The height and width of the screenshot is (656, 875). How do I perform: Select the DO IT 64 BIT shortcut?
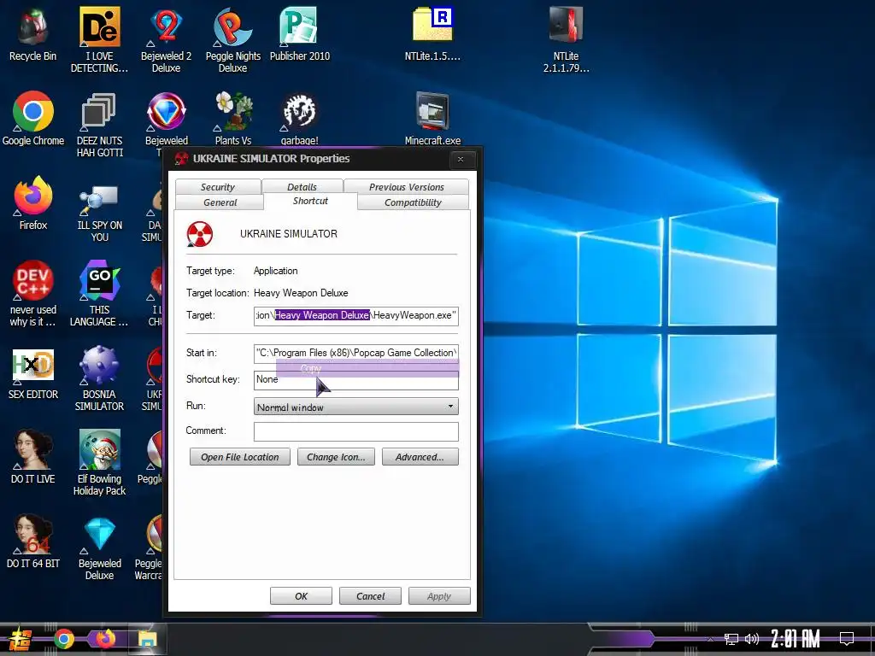(33, 541)
